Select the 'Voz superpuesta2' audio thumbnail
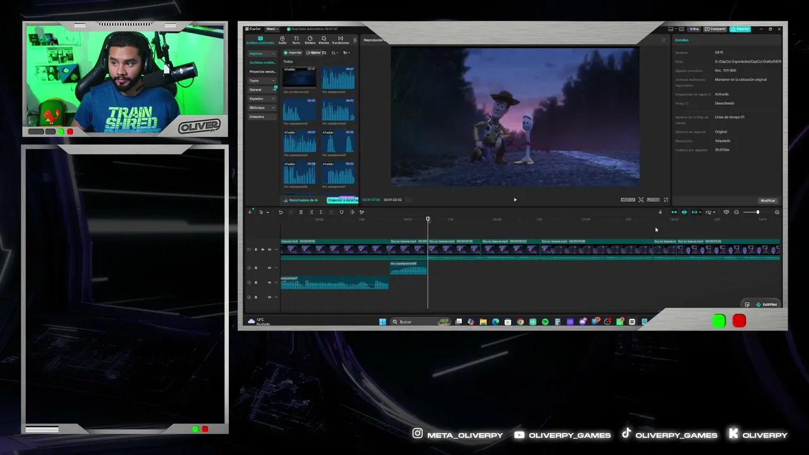Screen dimensions: 809x455 (x=300, y=109)
